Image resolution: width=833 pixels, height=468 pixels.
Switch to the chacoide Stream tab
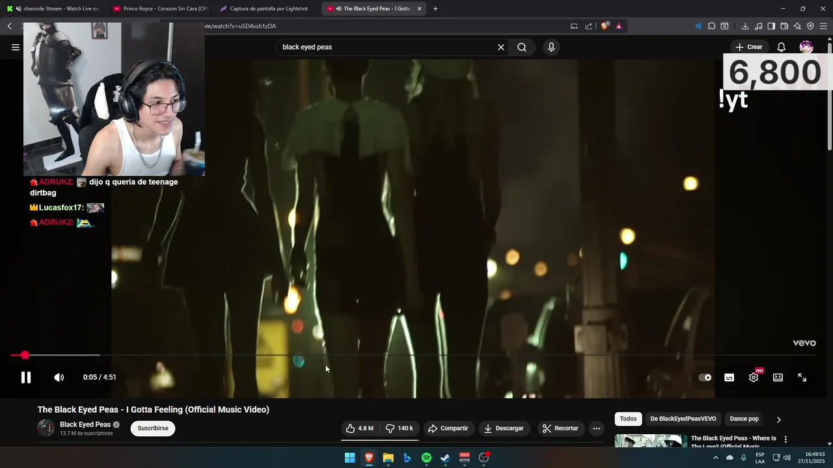tap(53, 8)
